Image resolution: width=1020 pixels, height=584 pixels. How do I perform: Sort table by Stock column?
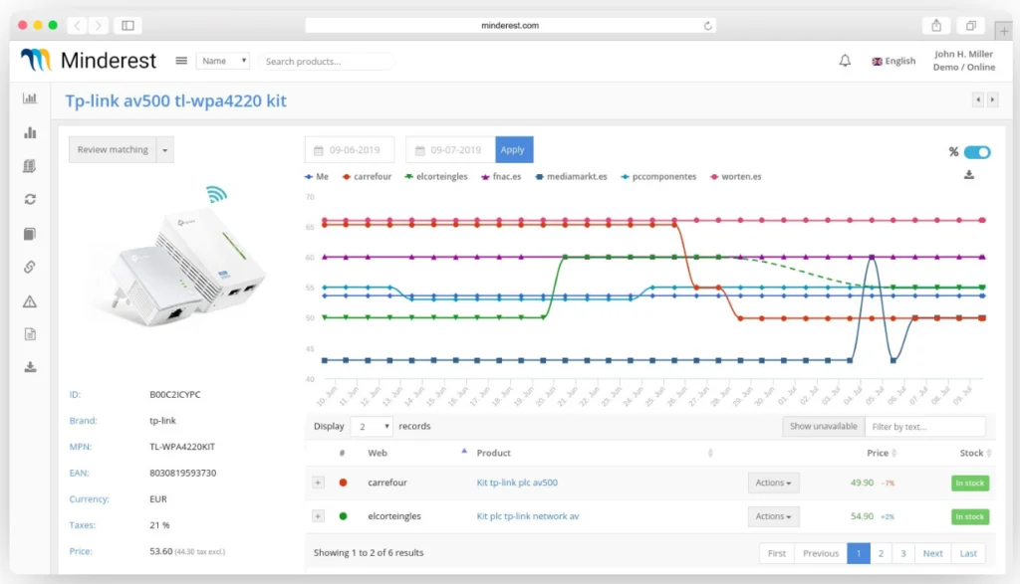tap(975, 453)
